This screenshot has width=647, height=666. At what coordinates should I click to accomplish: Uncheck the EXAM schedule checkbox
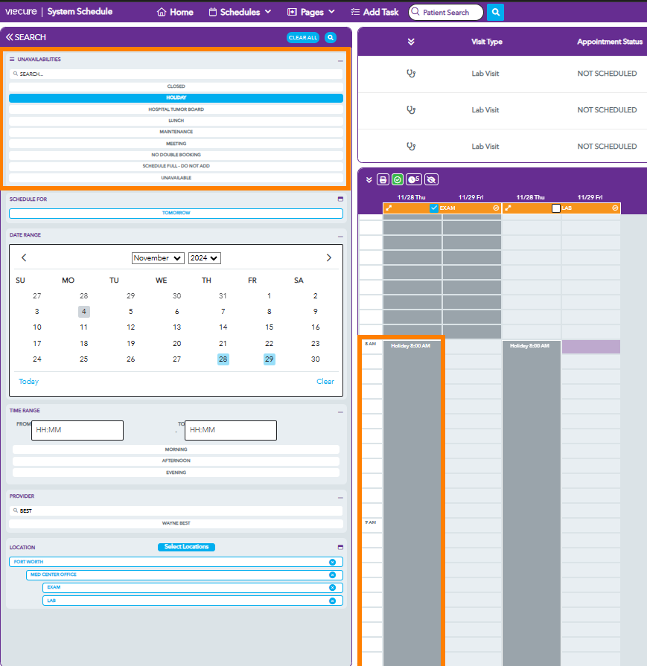[433, 208]
